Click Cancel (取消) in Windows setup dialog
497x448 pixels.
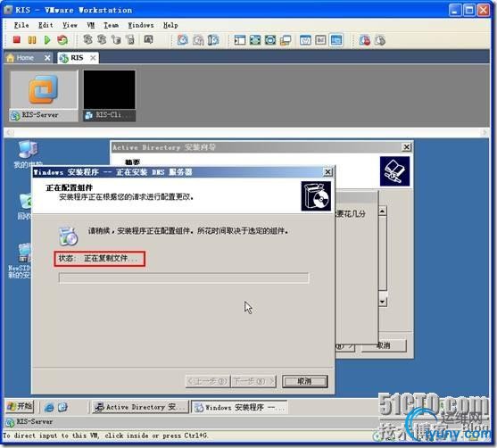304,381
